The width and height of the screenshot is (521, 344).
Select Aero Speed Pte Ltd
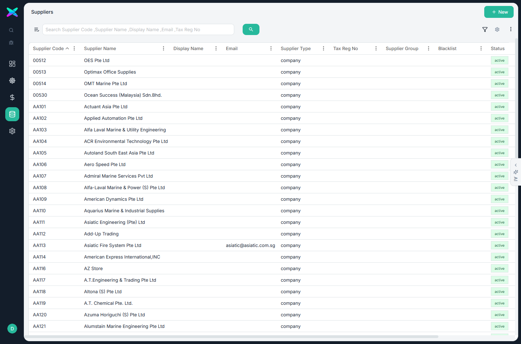click(x=105, y=164)
